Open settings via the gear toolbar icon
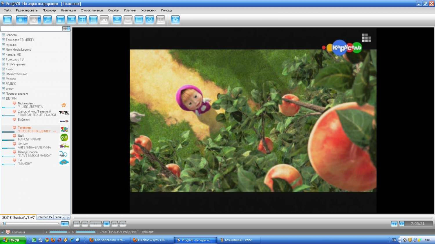 pyautogui.click(x=175, y=20)
